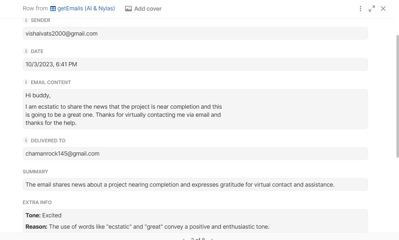Screen dimensions: 399x240
Task: Show info for DELIVERED TO column
Action: pyautogui.click(x=26, y=141)
